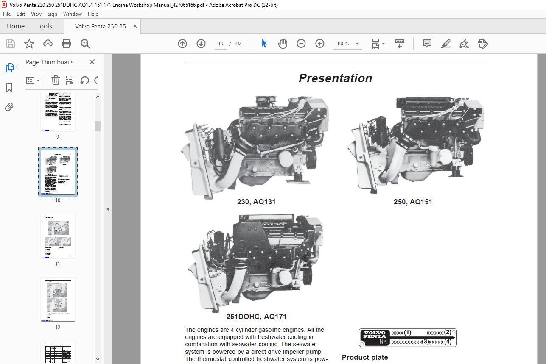Open the File menu
This screenshot has height=364, width=546.
tap(7, 14)
